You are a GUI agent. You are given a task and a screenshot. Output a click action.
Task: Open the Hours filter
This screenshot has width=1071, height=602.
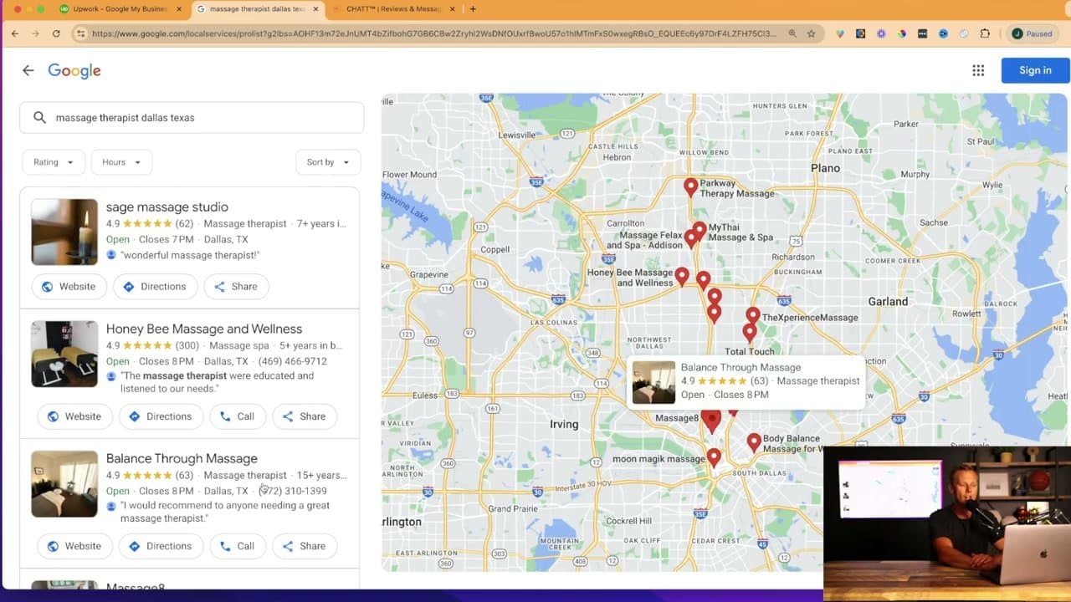click(121, 161)
